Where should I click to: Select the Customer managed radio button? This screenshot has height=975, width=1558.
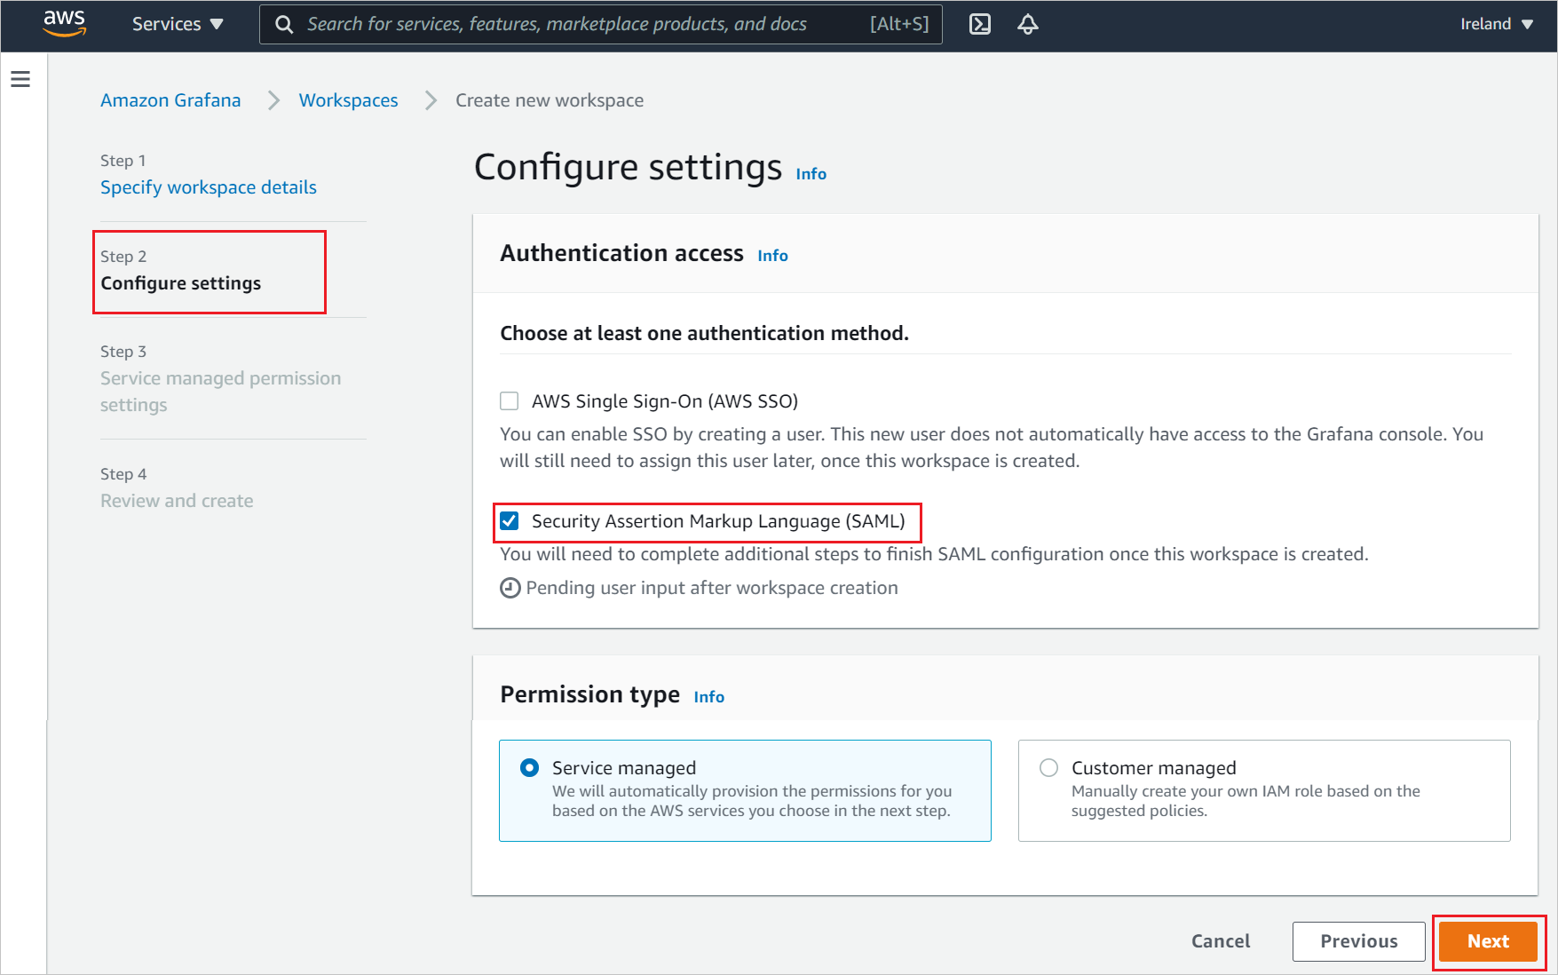click(x=1048, y=767)
